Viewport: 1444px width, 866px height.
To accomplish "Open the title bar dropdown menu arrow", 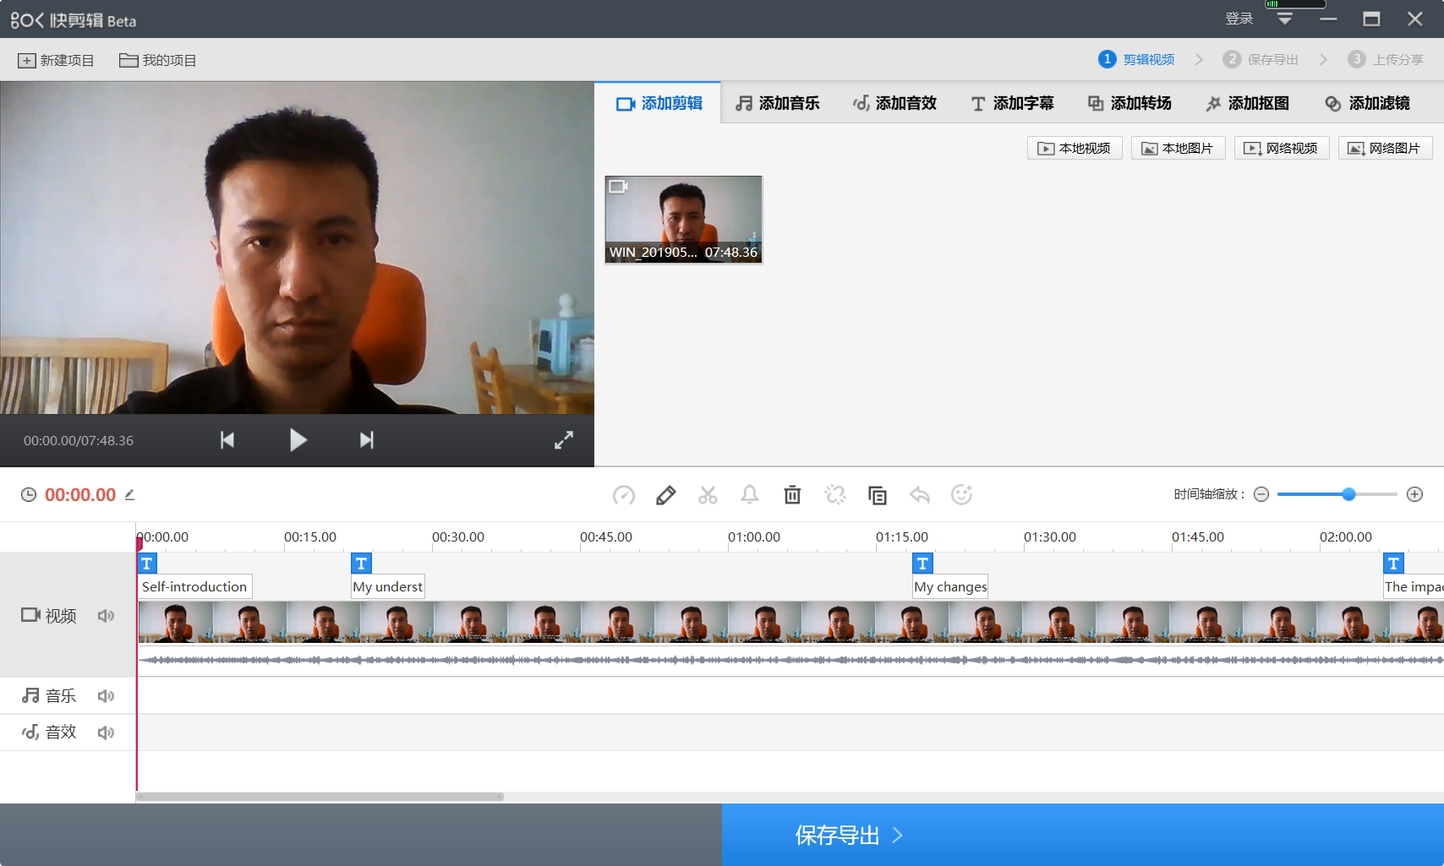I will [1285, 19].
